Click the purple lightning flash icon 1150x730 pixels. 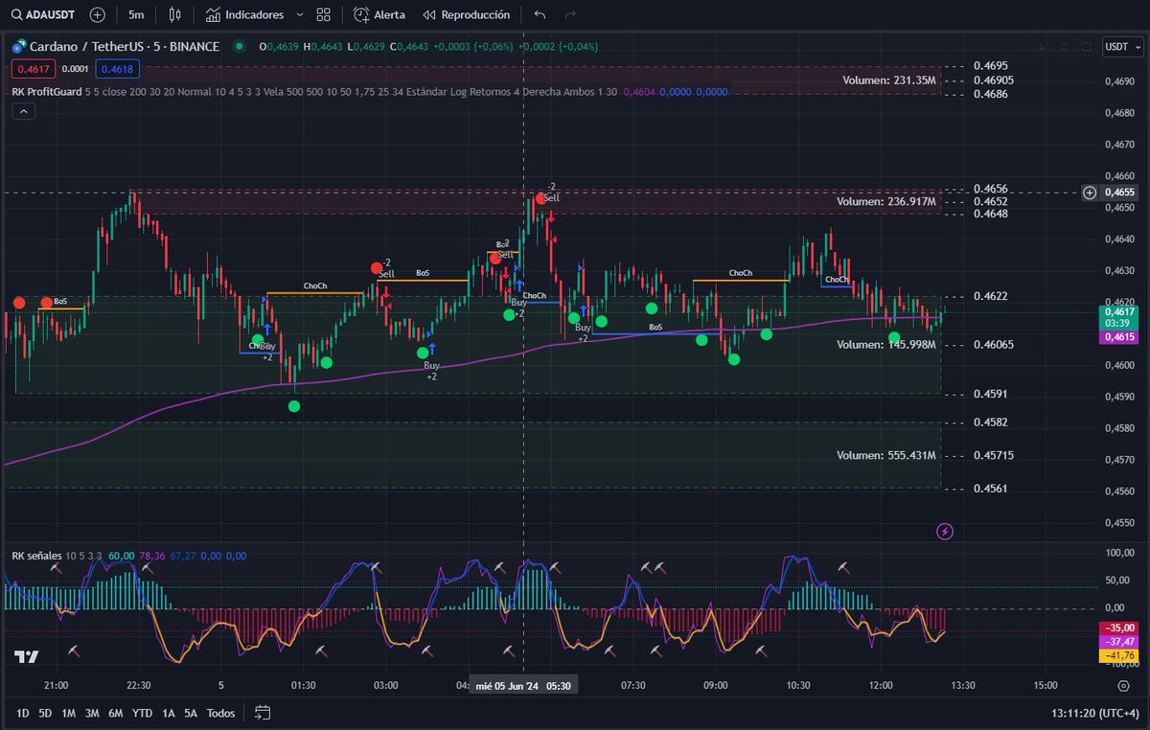click(x=945, y=531)
